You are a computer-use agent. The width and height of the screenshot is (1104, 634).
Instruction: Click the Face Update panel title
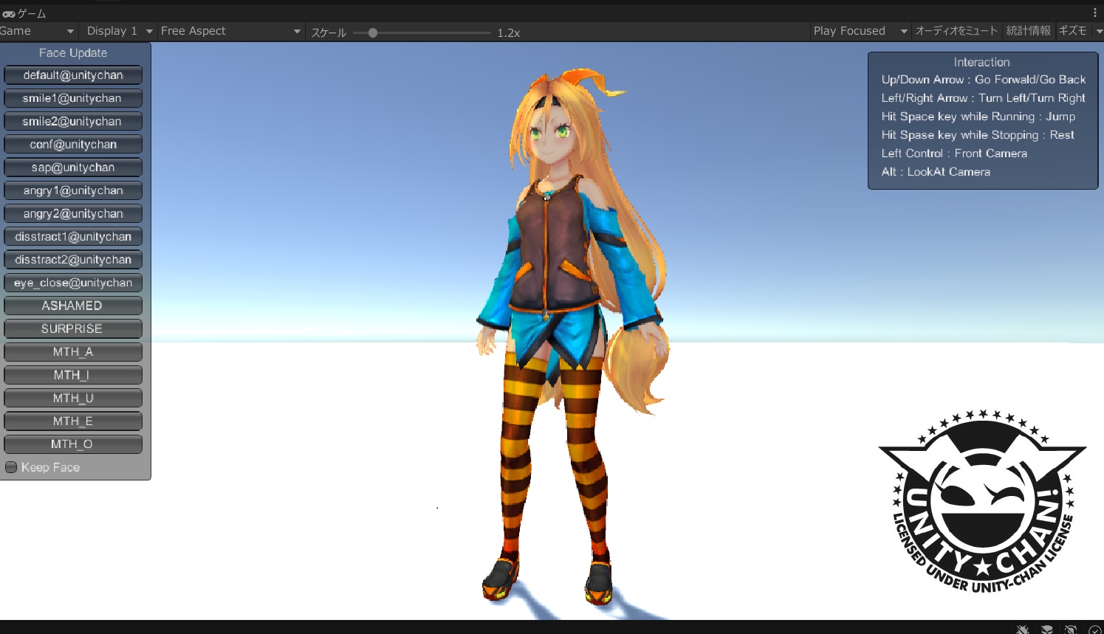click(73, 53)
